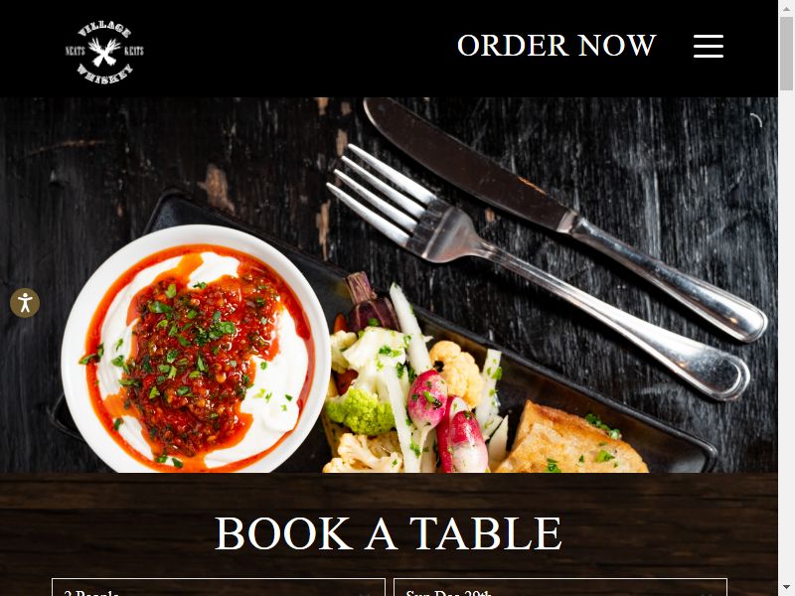Click the black header bar background

(x=304, y=48)
